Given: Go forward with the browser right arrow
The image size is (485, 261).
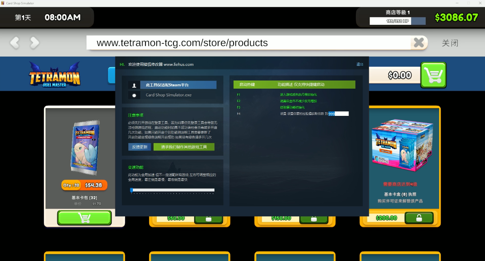Looking at the screenshot, I should point(35,43).
